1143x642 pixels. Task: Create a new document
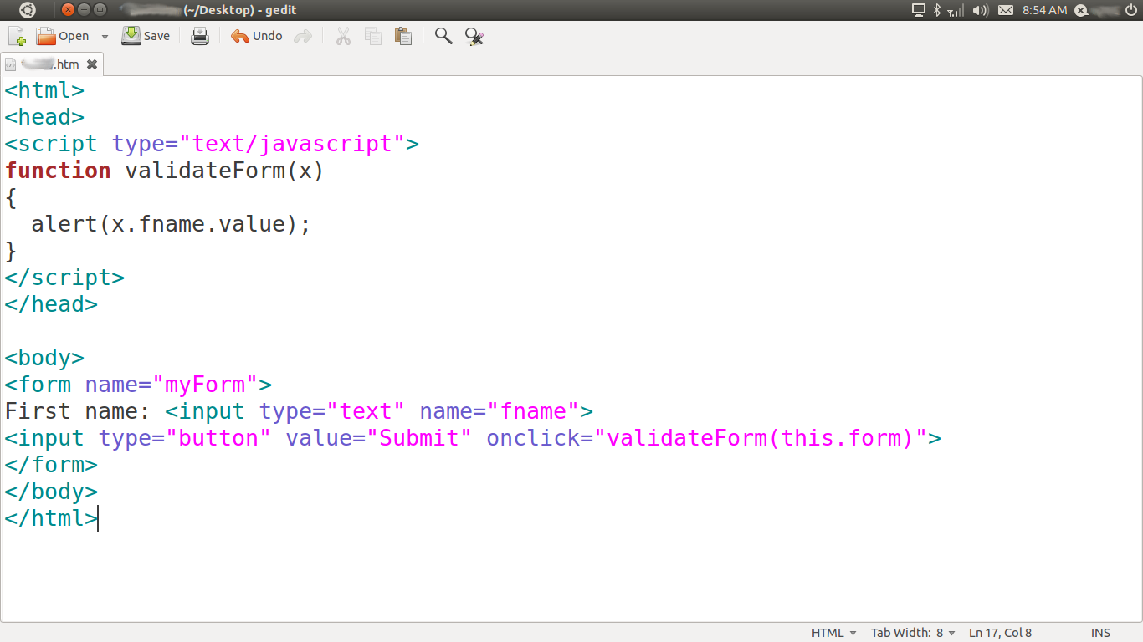16,36
